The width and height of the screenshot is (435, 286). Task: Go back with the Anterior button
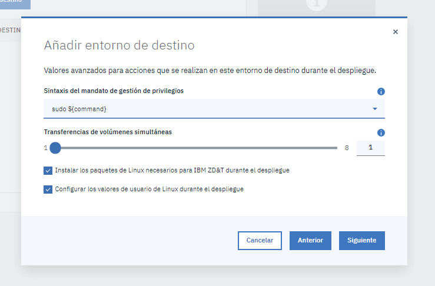[x=310, y=240]
